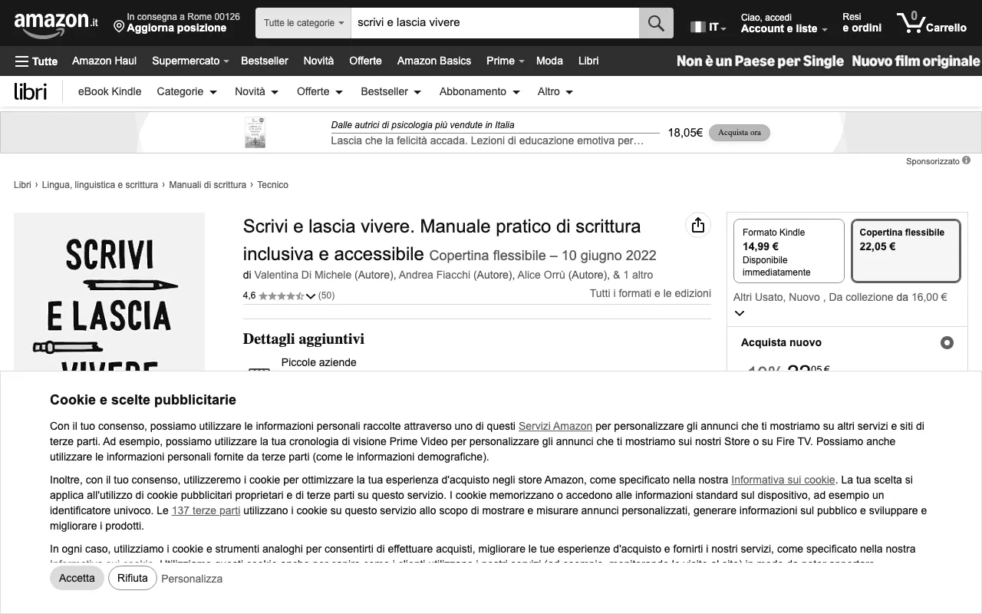Click the & 1 altro authors link
This screenshot has height=614, width=982.
pyautogui.click(x=633, y=275)
